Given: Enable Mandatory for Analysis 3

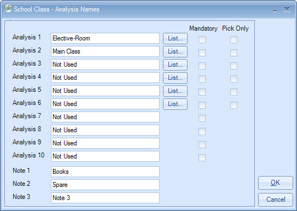Looking at the screenshot, I should pos(202,66).
